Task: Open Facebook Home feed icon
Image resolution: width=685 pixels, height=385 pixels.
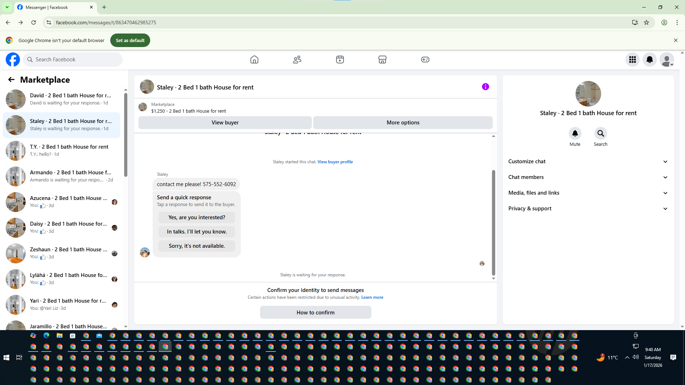Action: point(254,60)
